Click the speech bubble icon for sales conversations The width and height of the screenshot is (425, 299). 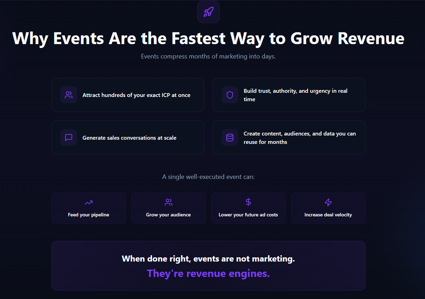tap(69, 137)
